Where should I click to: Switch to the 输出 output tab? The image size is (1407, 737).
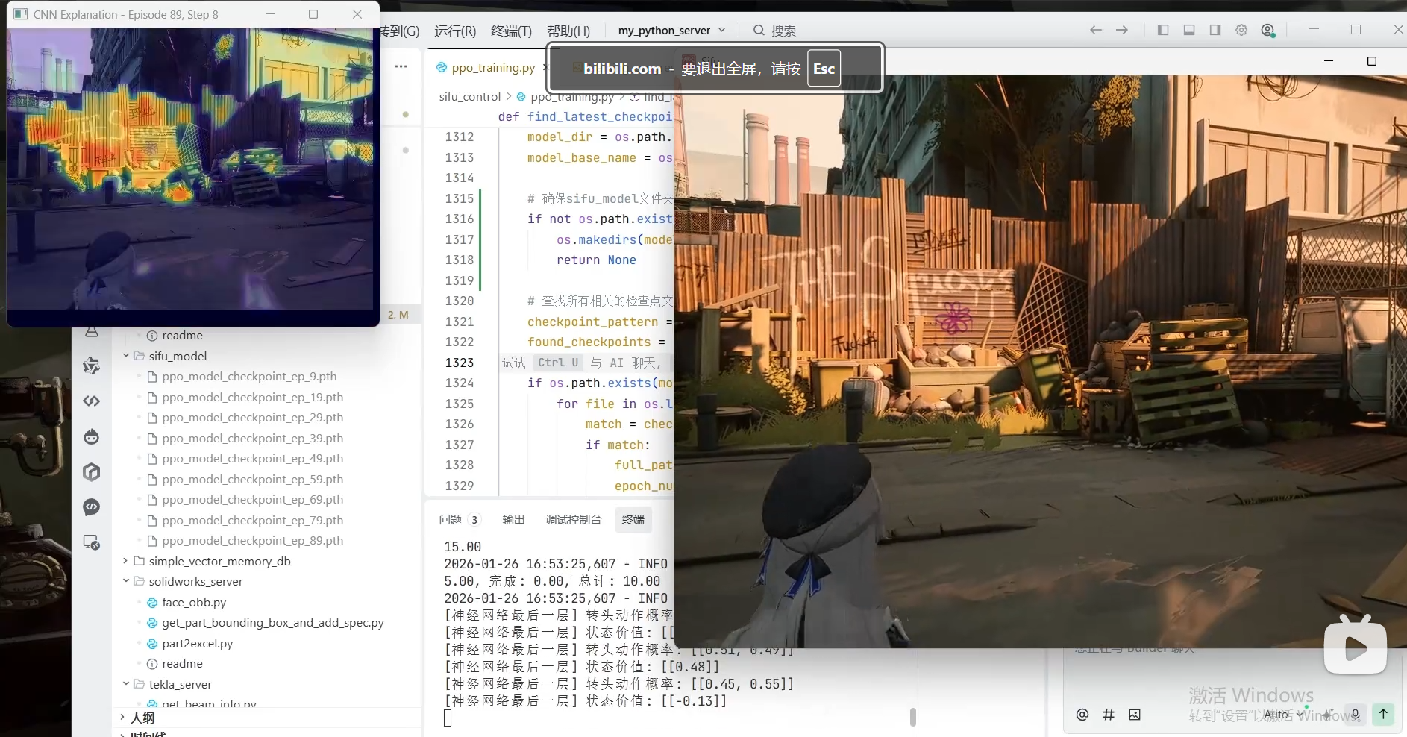pyautogui.click(x=513, y=520)
